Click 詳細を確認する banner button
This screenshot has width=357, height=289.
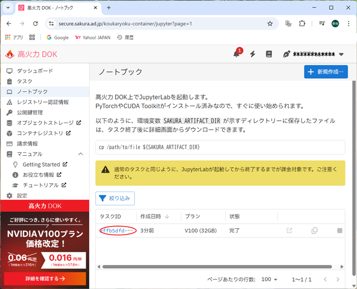pyautogui.click(x=45, y=278)
